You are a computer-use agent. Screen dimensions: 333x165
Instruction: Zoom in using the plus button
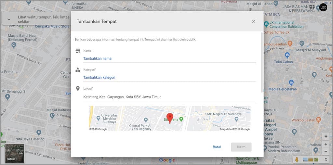point(326,144)
